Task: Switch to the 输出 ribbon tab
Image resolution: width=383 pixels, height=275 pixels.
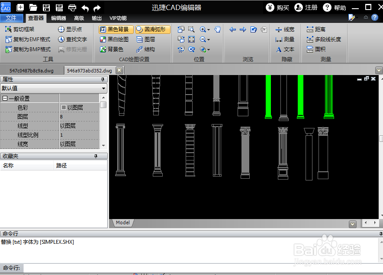Action: 97,18
